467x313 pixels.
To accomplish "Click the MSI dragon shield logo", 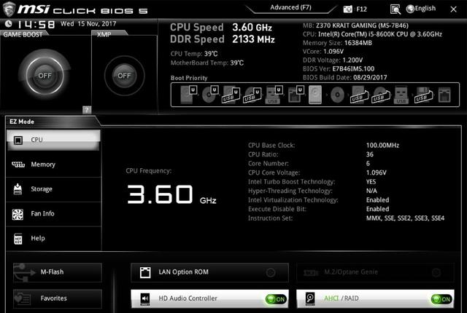I will point(9,9).
